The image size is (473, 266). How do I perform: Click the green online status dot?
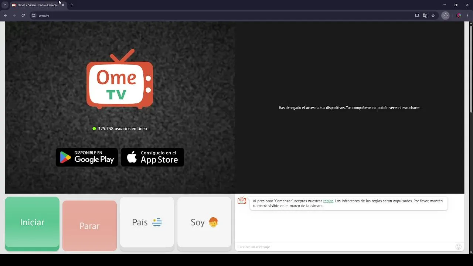pyautogui.click(x=94, y=129)
